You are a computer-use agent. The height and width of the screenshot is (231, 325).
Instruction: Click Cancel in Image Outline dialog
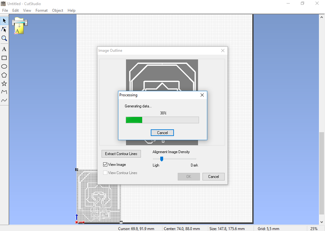coord(214,177)
